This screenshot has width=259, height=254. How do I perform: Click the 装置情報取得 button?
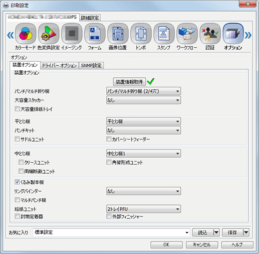pos(129,82)
